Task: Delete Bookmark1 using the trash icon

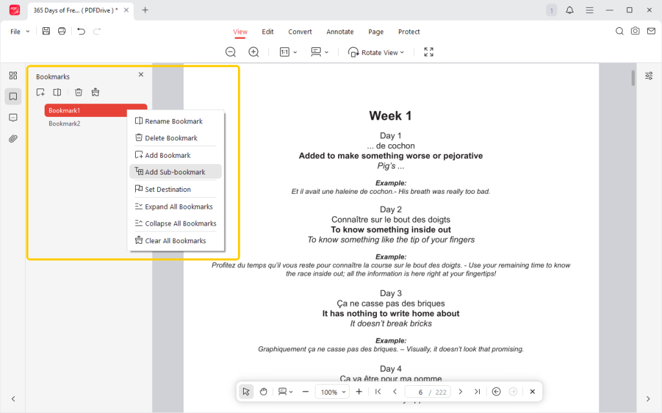Action: pos(78,92)
